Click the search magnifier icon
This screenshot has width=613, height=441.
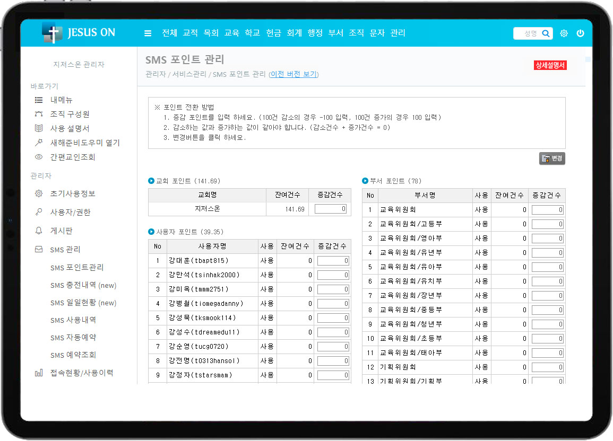point(546,33)
